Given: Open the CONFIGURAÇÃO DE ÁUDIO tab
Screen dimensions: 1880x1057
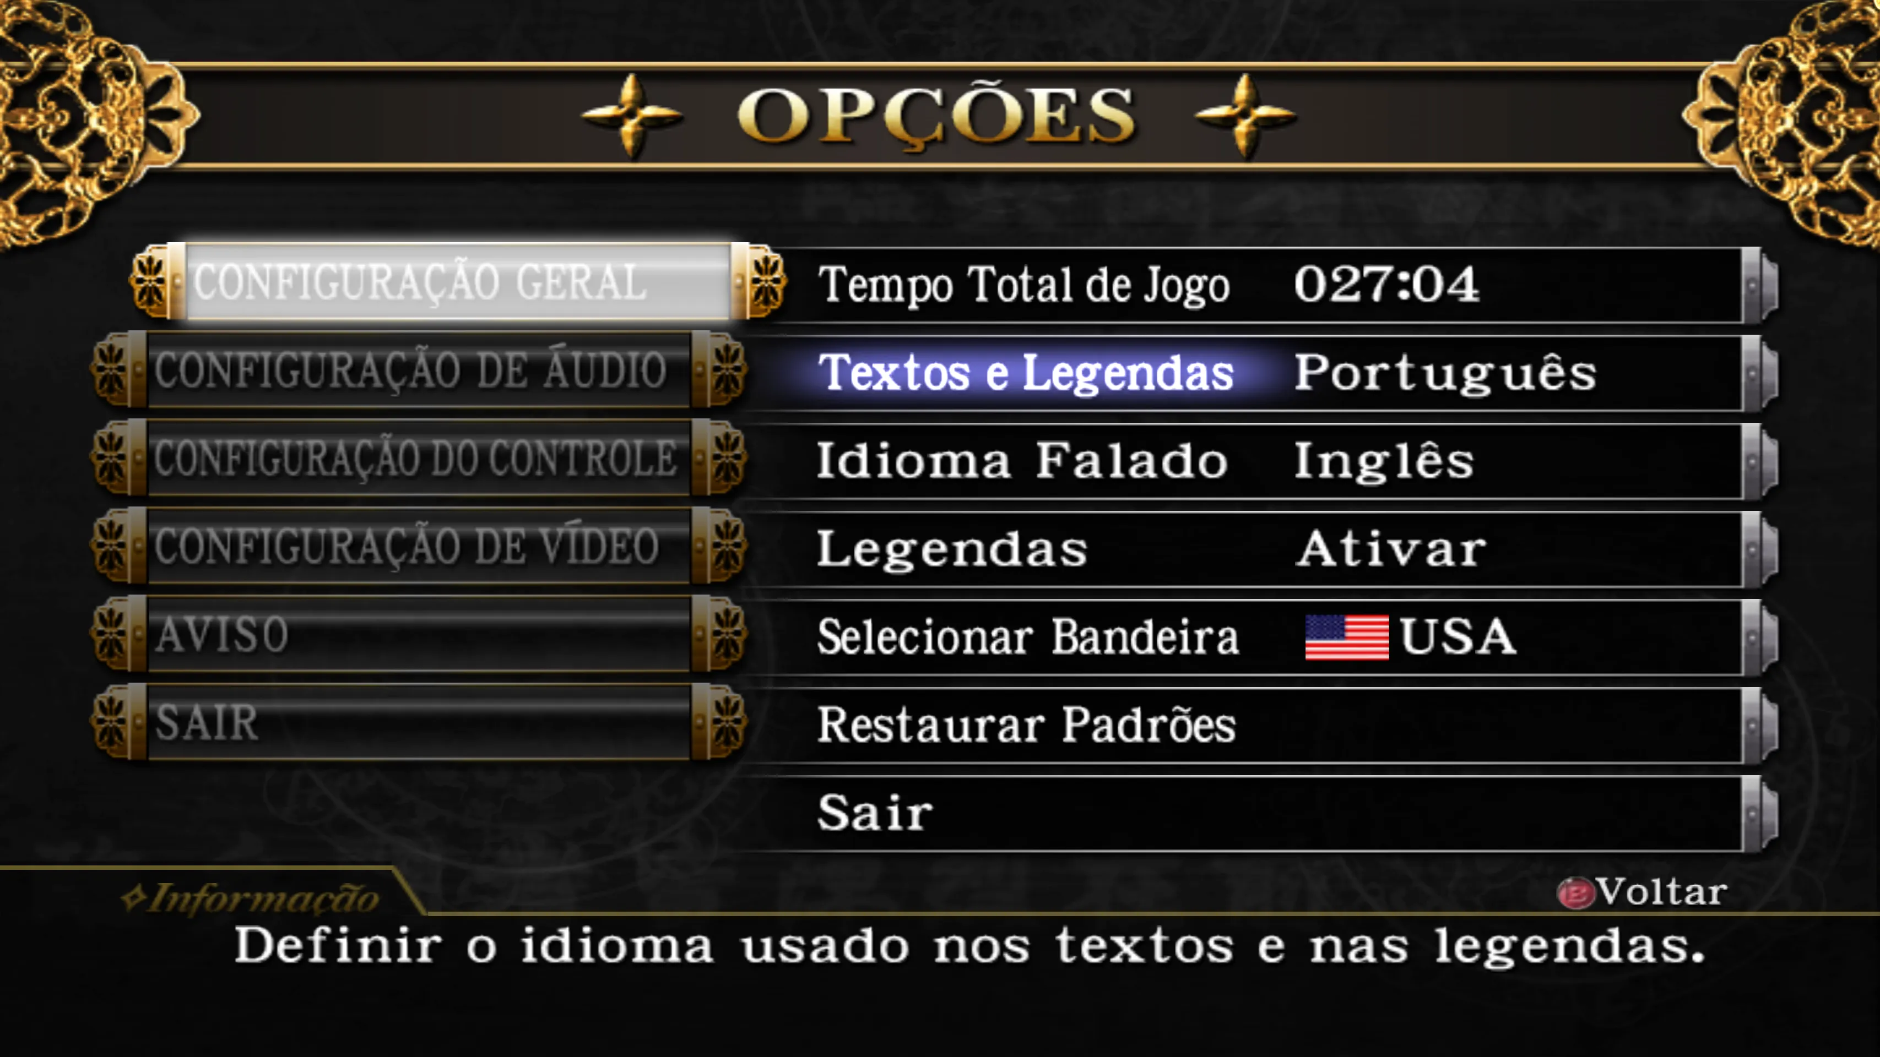Looking at the screenshot, I should click(x=419, y=369).
